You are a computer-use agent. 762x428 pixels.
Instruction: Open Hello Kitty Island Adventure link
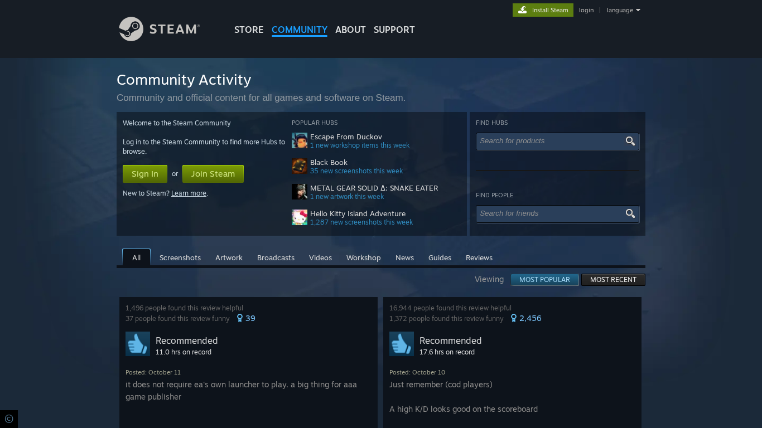coord(358,213)
